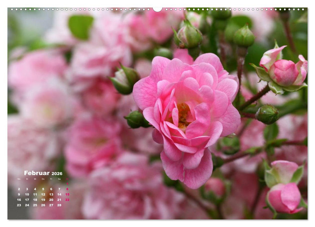This screenshot has width=315, height=227.
Task: Click the date 1 in the Sunday column
Action: 68,184
